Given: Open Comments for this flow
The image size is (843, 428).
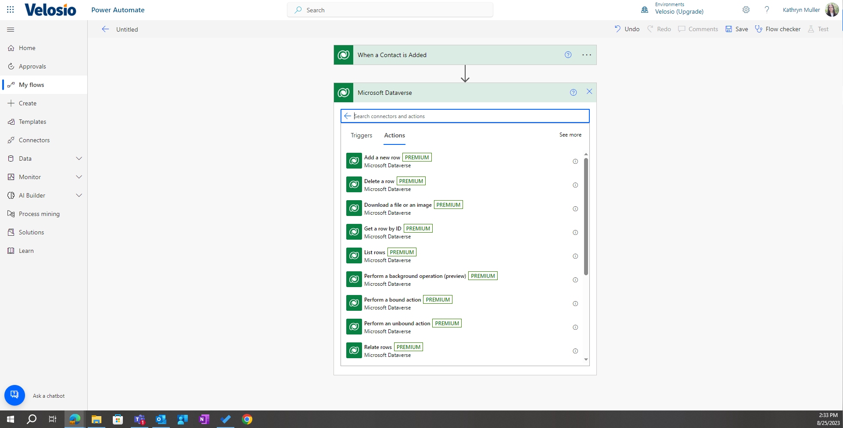Looking at the screenshot, I should coord(698,29).
